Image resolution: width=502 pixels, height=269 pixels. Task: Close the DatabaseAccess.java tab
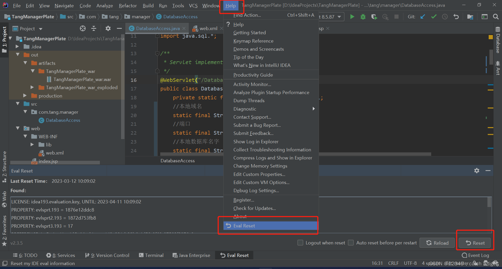coord(184,28)
